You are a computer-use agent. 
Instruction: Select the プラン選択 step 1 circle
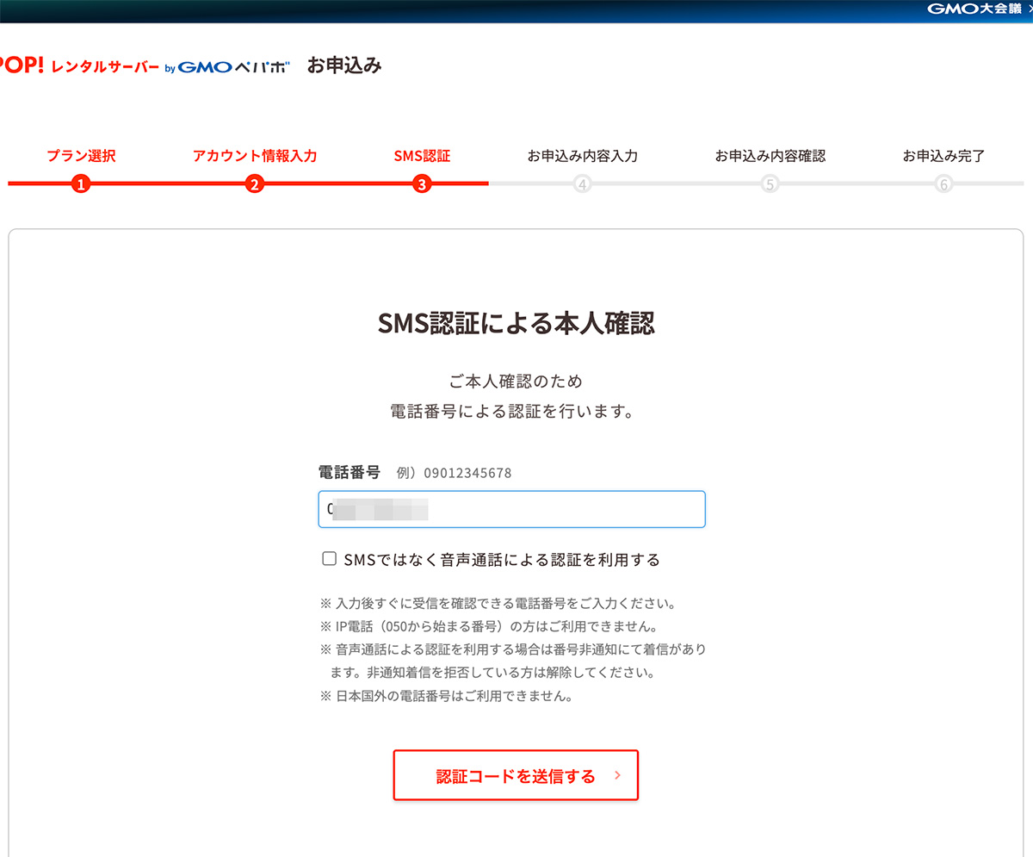click(x=81, y=183)
